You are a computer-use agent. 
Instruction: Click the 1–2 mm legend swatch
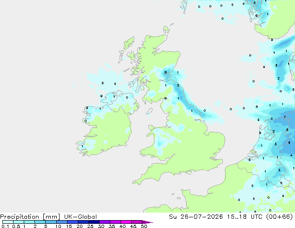(29, 222)
